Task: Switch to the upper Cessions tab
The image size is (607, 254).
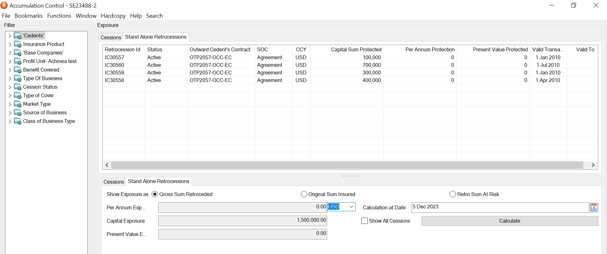Action: tap(111, 37)
